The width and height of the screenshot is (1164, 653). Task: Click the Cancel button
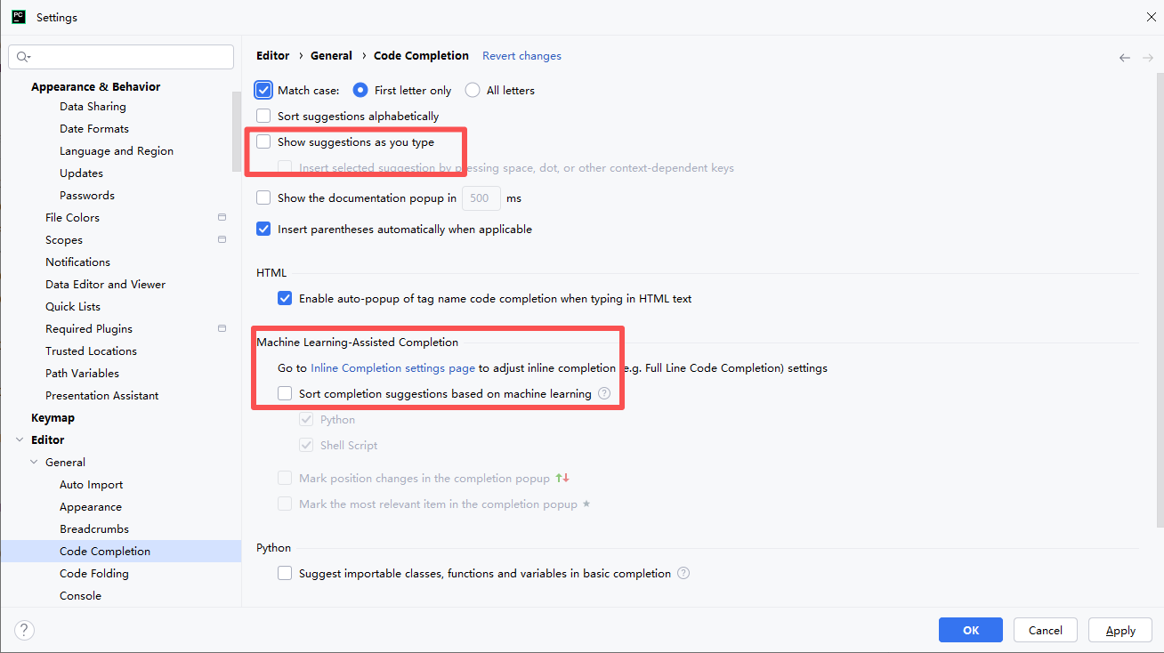[1046, 630]
